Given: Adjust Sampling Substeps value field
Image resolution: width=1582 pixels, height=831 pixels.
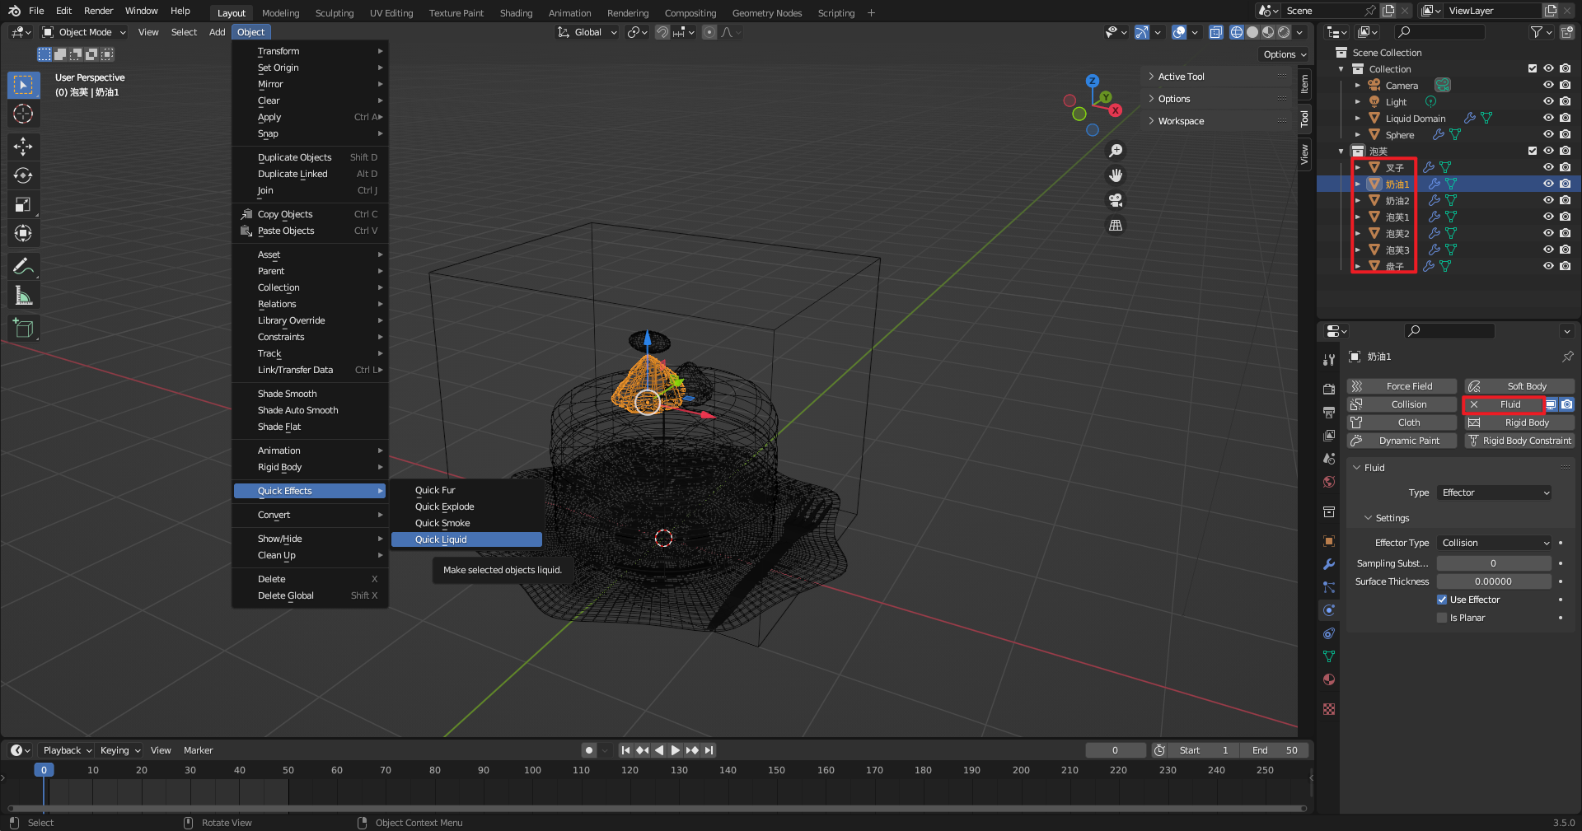Looking at the screenshot, I should coord(1494,563).
